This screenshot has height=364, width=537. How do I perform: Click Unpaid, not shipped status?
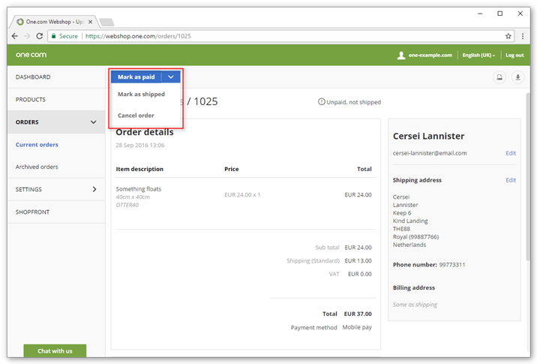(x=349, y=102)
